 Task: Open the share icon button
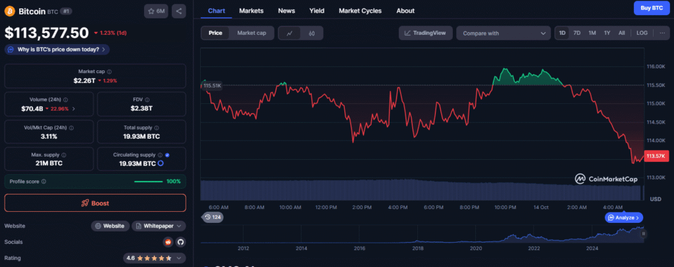(x=179, y=11)
